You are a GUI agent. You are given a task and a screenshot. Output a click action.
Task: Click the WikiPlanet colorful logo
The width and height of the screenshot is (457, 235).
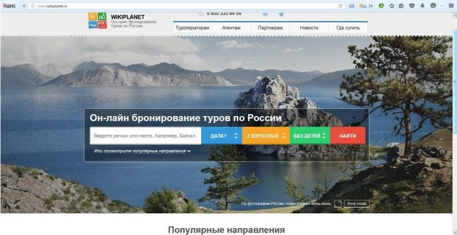pyautogui.click(x=98, y=20)
